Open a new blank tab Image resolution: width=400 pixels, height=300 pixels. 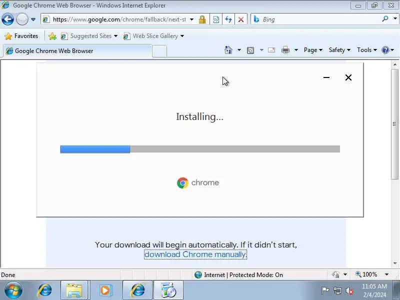click(159, 51)
